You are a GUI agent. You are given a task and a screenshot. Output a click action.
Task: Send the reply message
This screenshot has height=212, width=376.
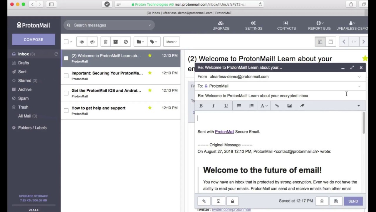(x=353, y=201)
